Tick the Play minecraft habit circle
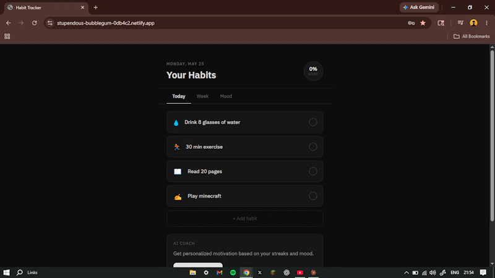Viewport: 495px width, 278px height. click(x=313, y=196)
